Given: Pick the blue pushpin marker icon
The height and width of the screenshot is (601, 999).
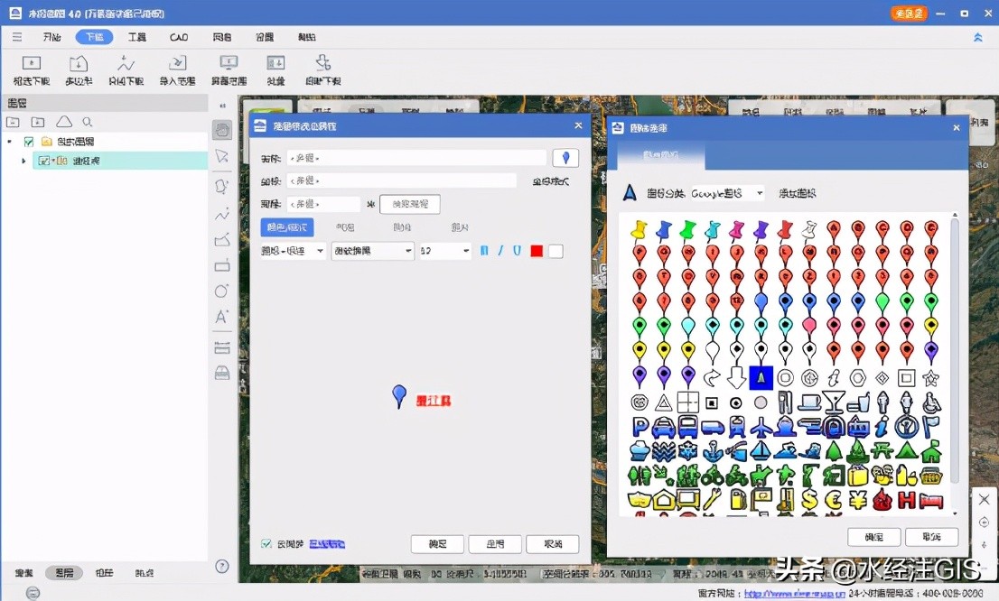Looking at the screenshot, I should click(664, 230).
